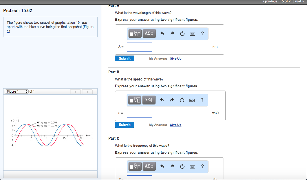The width and height of the screenshot is (307, 180).
Task: Open the keyboard shortcuts icon in Part B
Action: tap(192, 100)
